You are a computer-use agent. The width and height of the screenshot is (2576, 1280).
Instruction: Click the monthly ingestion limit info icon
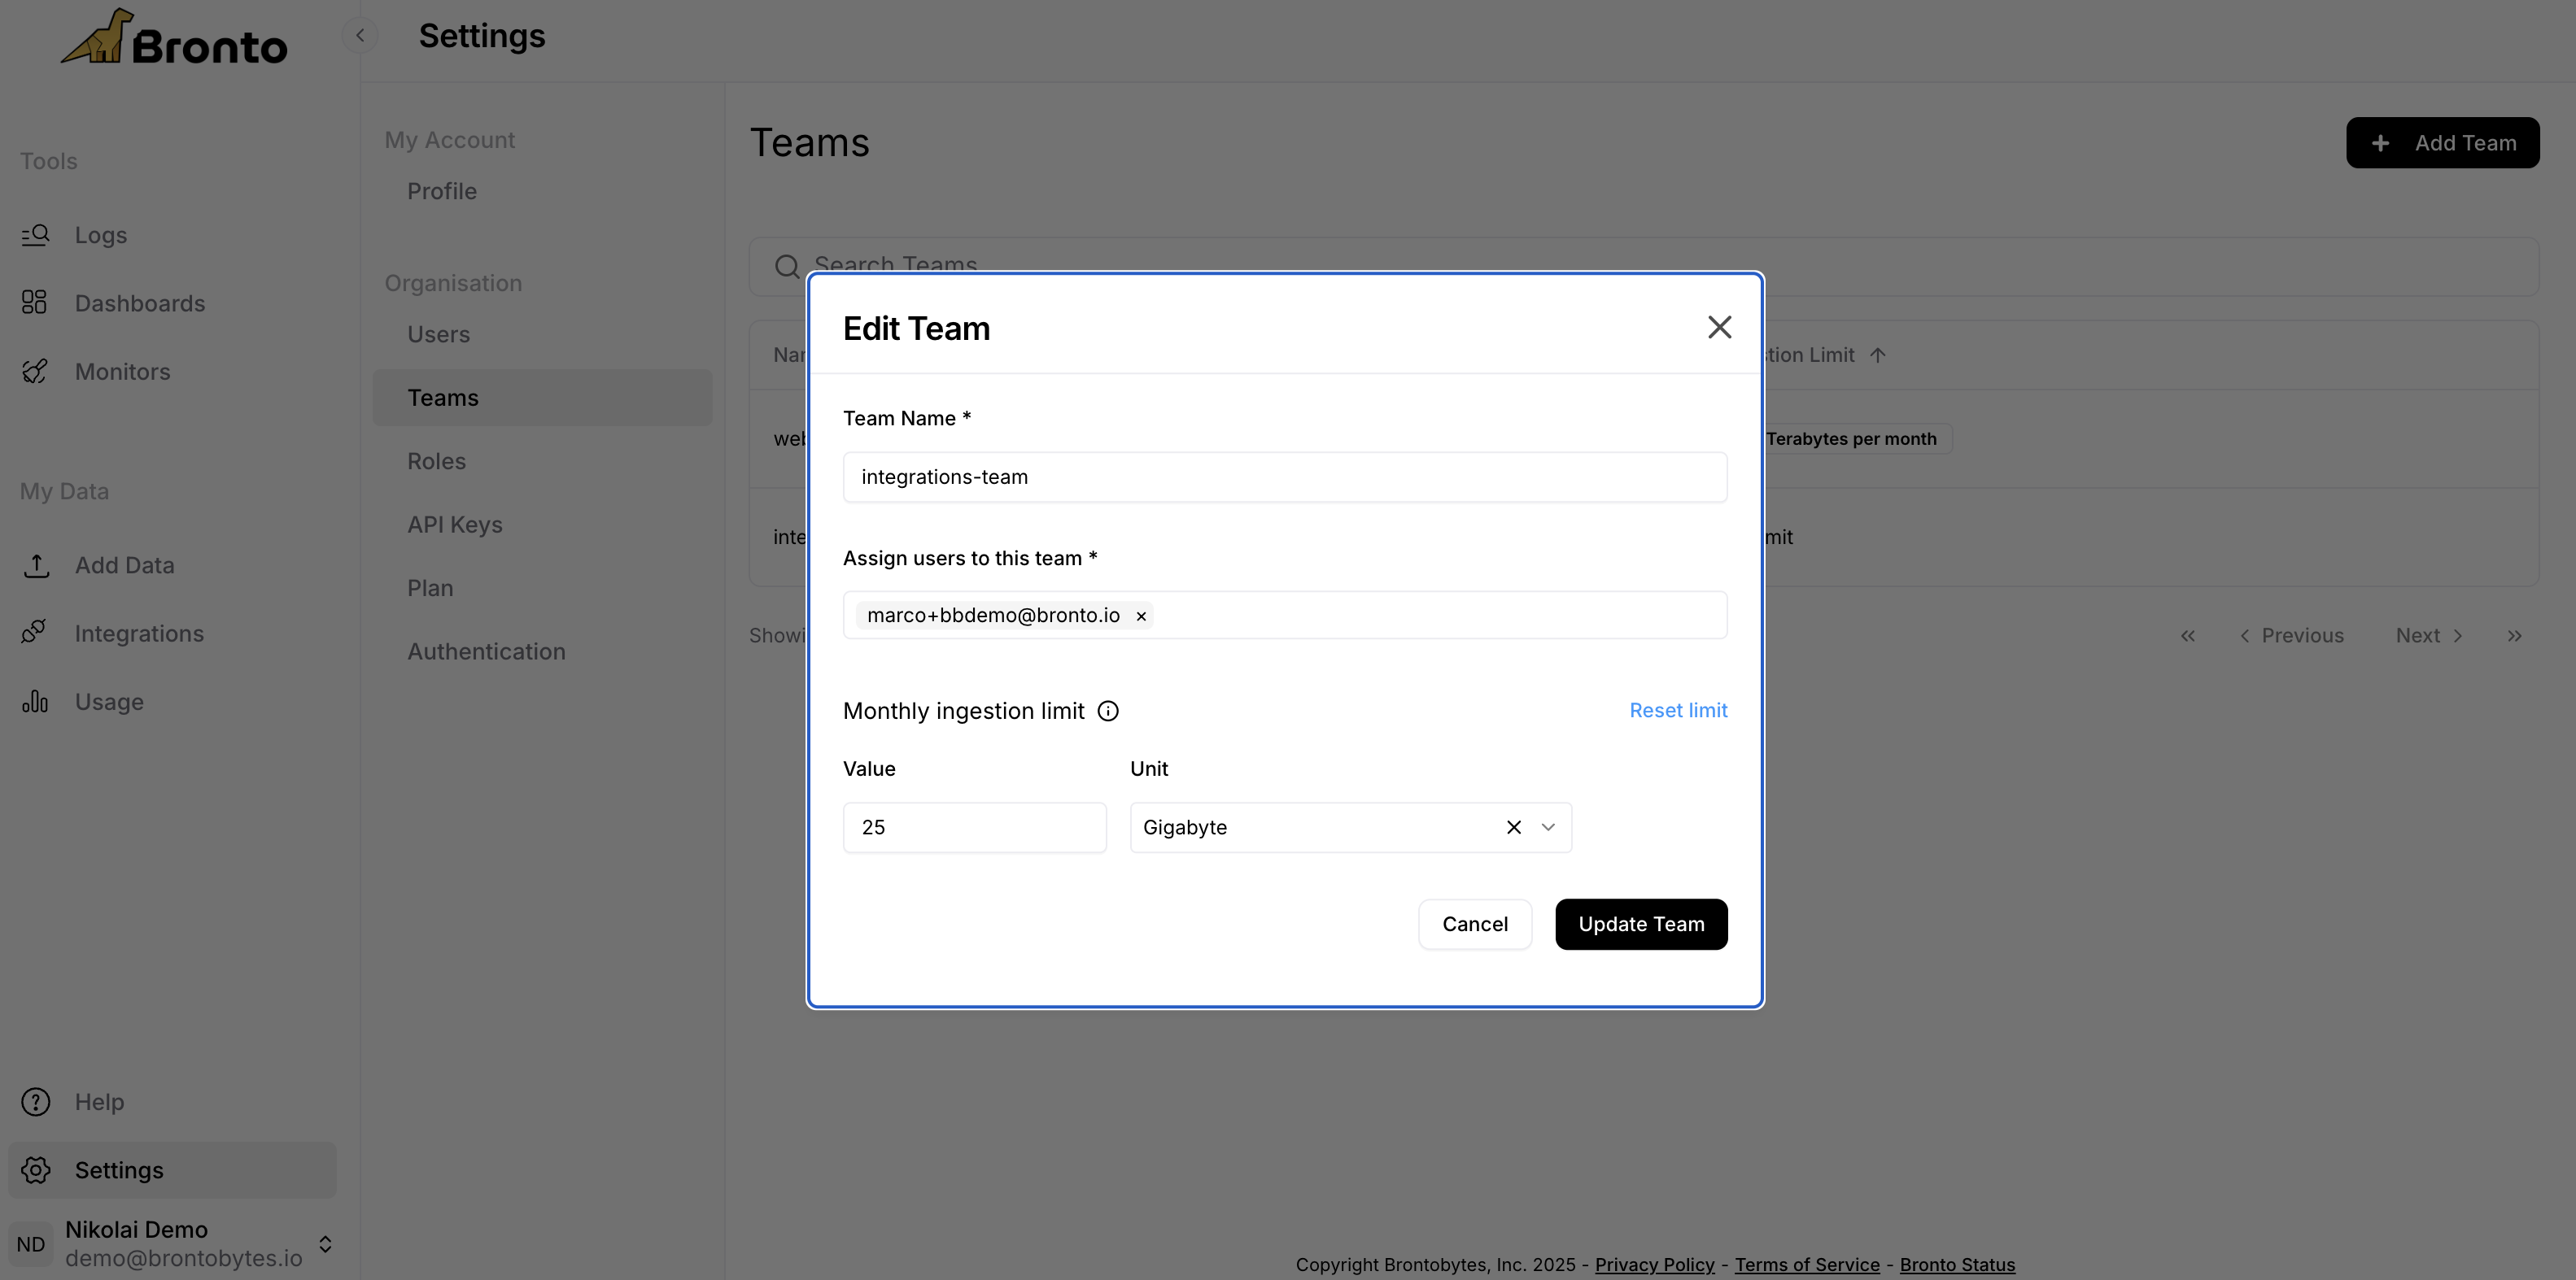pos(1108,711)
